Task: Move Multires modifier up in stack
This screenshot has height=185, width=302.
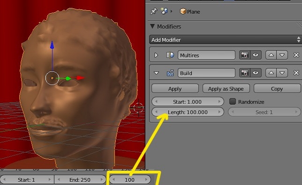Action: pos(271,55)
